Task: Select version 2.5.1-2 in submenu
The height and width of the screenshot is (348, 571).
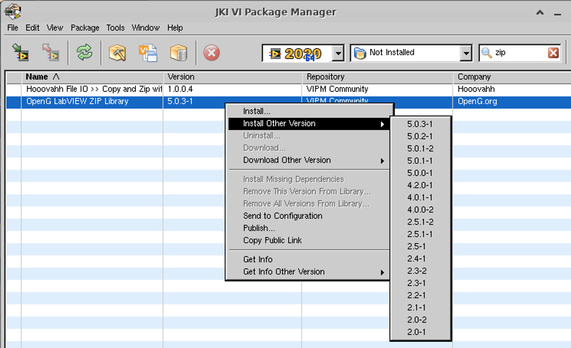Action: click(x=420, y=222)
